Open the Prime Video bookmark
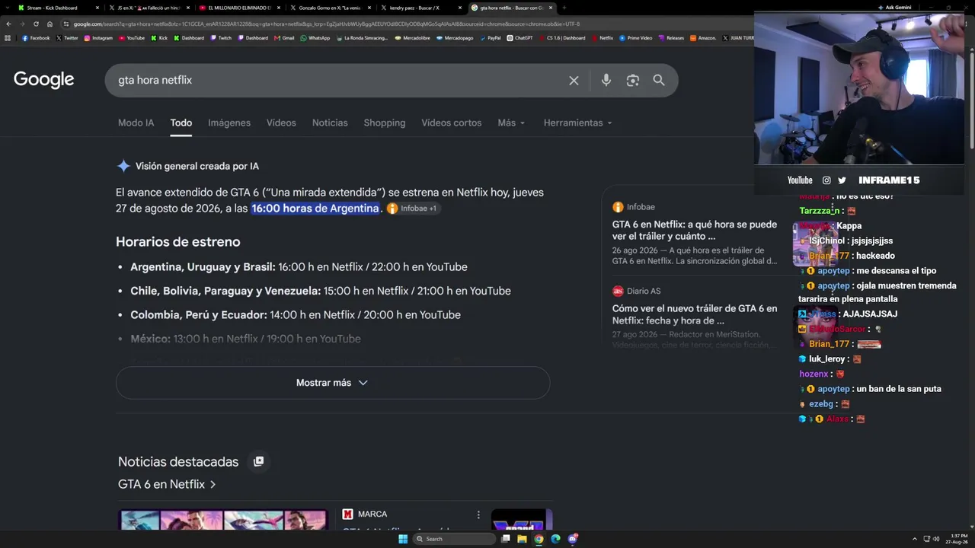This screenshot has height=548, width=975. (636, 38)
